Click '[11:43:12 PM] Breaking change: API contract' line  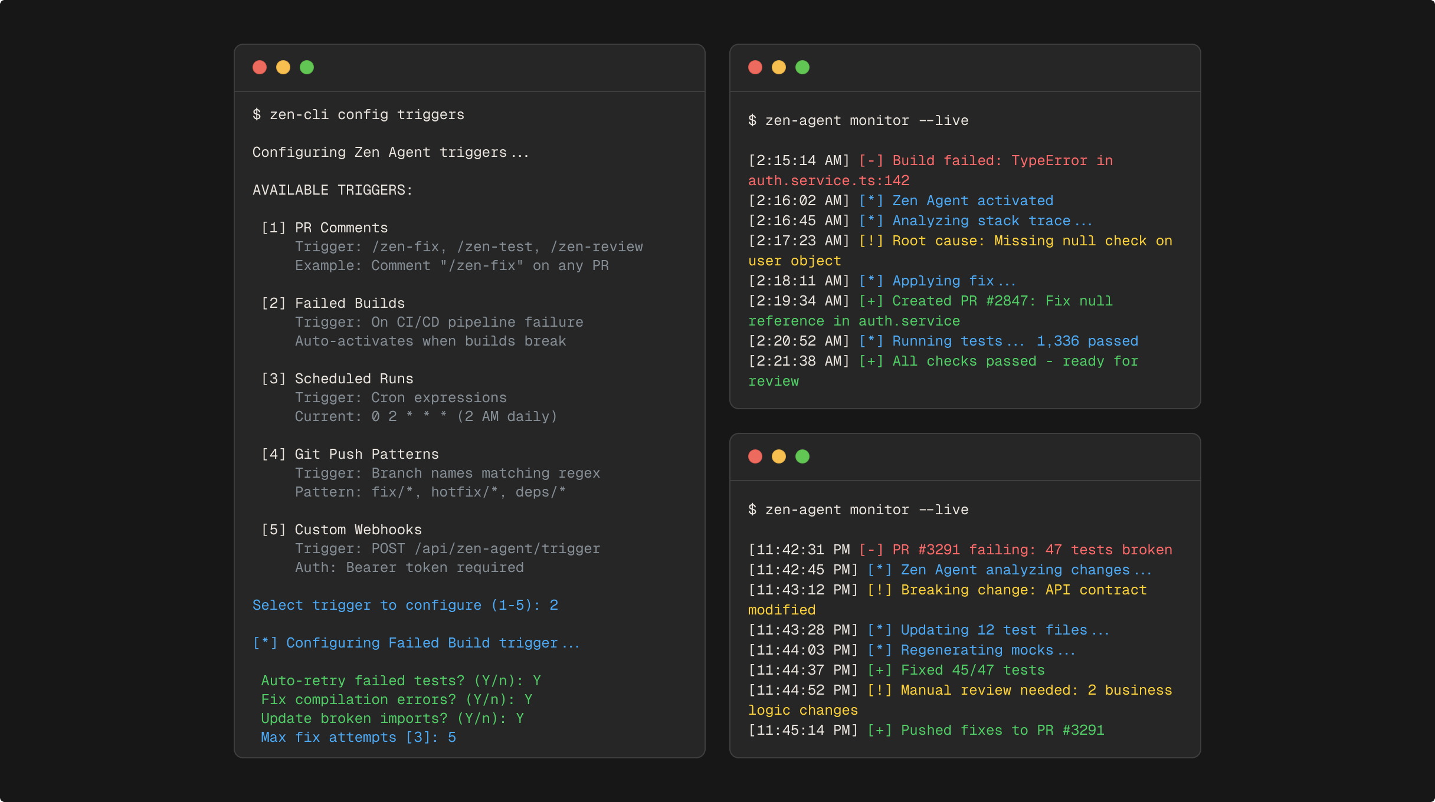[x=948, y=600]
